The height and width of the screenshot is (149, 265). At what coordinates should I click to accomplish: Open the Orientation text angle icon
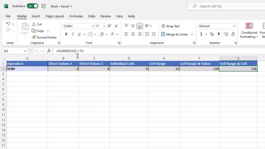coord(147,26)
